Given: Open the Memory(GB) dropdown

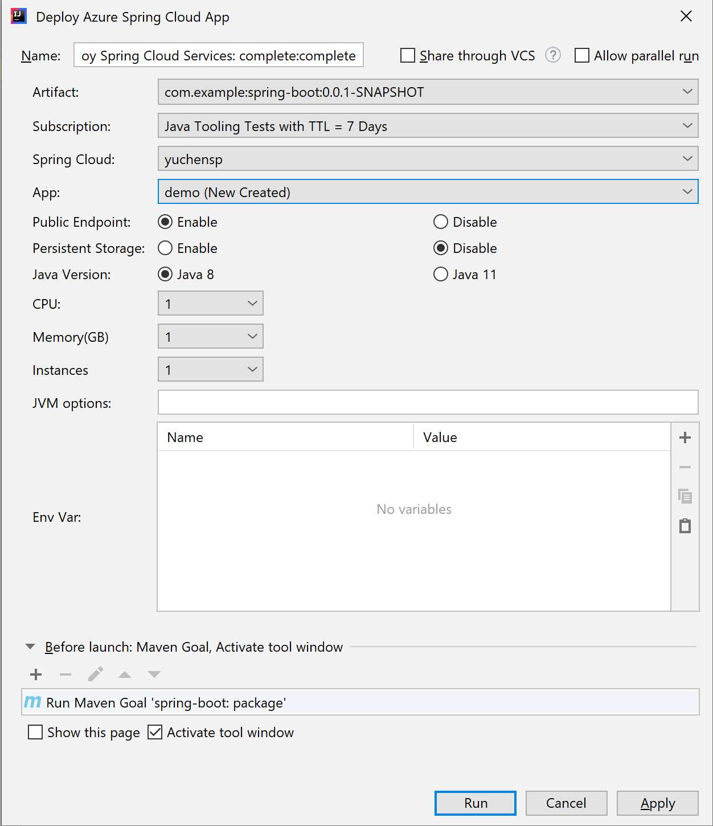Looking at the screenshot, I should (x=211, y=337).
